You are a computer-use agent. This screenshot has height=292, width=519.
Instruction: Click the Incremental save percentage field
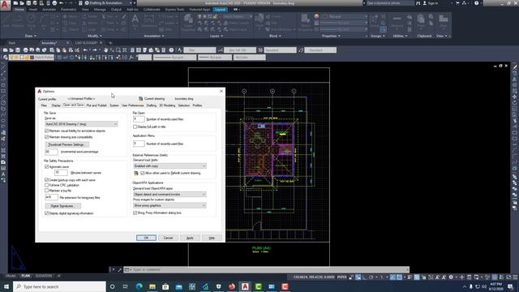[51, 152]
